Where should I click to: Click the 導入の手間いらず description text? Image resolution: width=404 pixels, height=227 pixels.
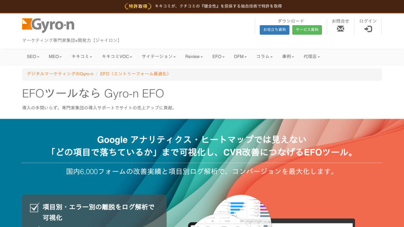pyautogui.click(x=99, y=108)
